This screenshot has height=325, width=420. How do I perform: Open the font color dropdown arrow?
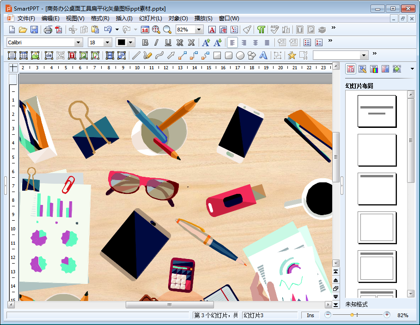pyautogui.click(x=130, y=42)
